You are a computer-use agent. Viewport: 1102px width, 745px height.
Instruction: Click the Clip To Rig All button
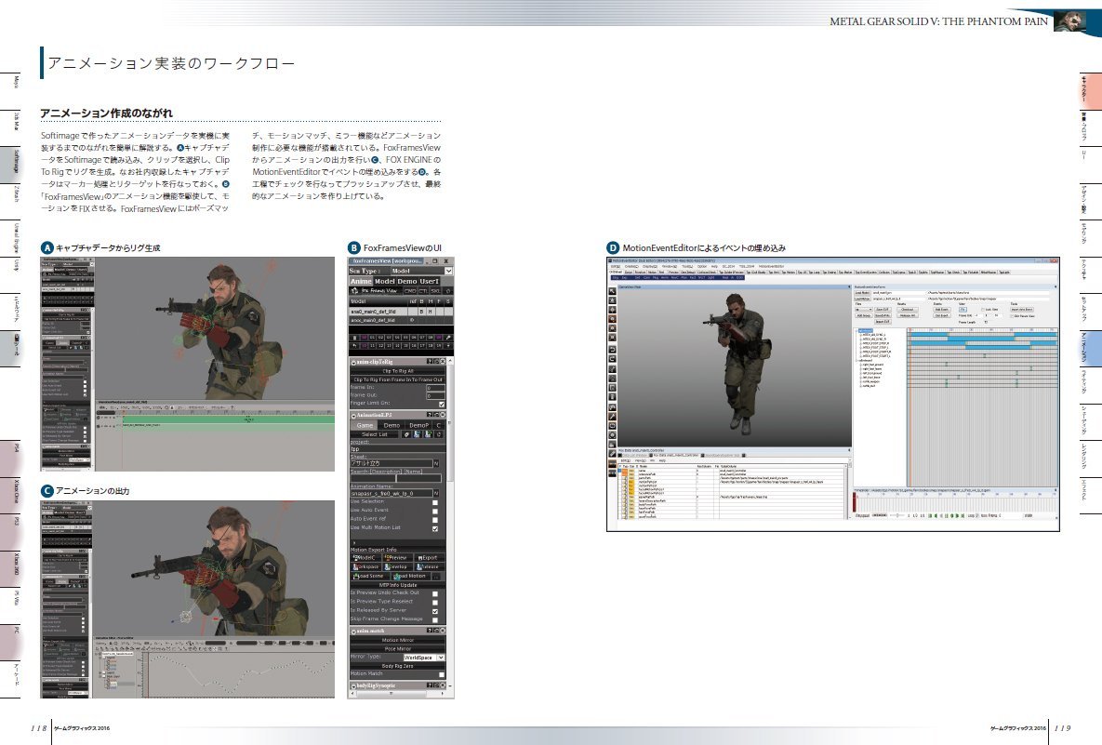(397, 370)
